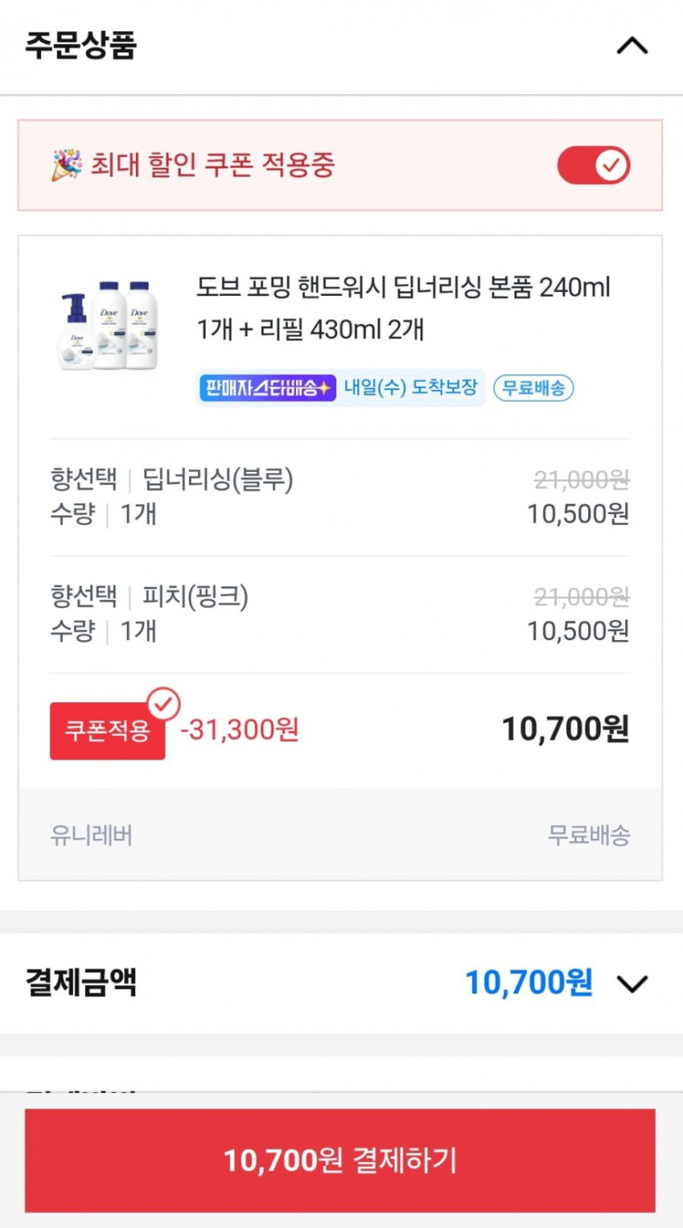Open the Dove hand wash product thumbnail

pos(108,326)
